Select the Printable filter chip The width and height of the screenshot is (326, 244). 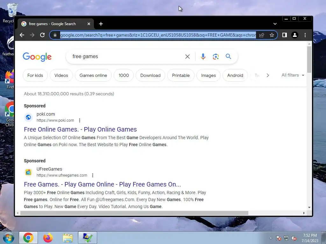pos(181,75)
